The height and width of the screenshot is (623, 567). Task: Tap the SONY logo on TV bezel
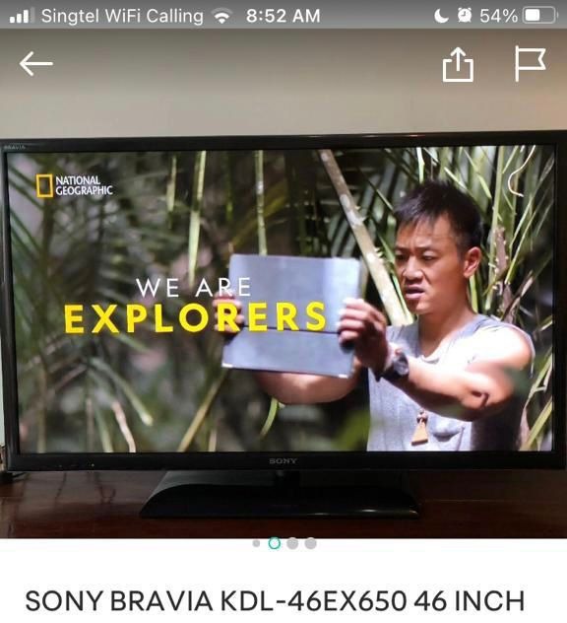coord(283,461)
